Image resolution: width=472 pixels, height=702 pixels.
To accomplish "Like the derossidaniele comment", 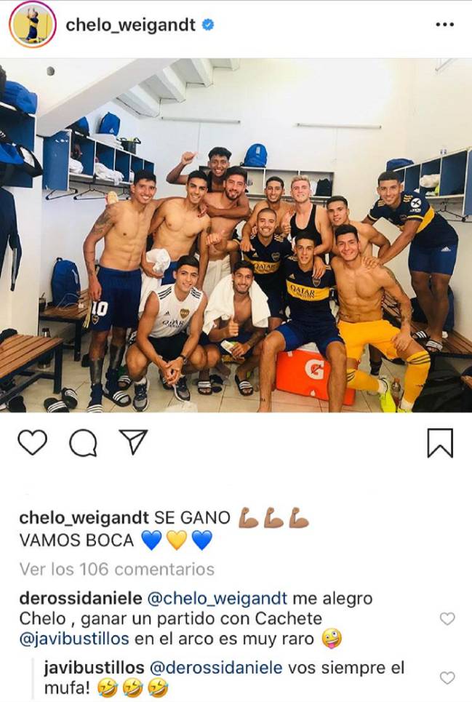I will [x=447, y=619].
